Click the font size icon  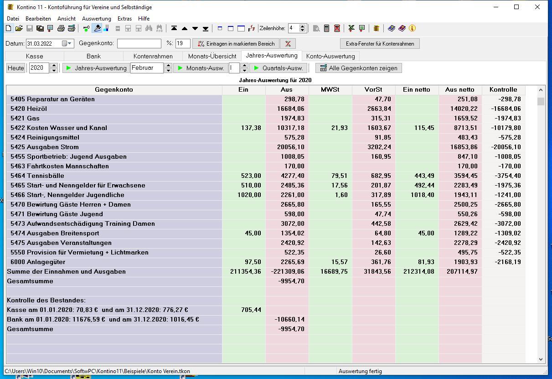(252, 28)
